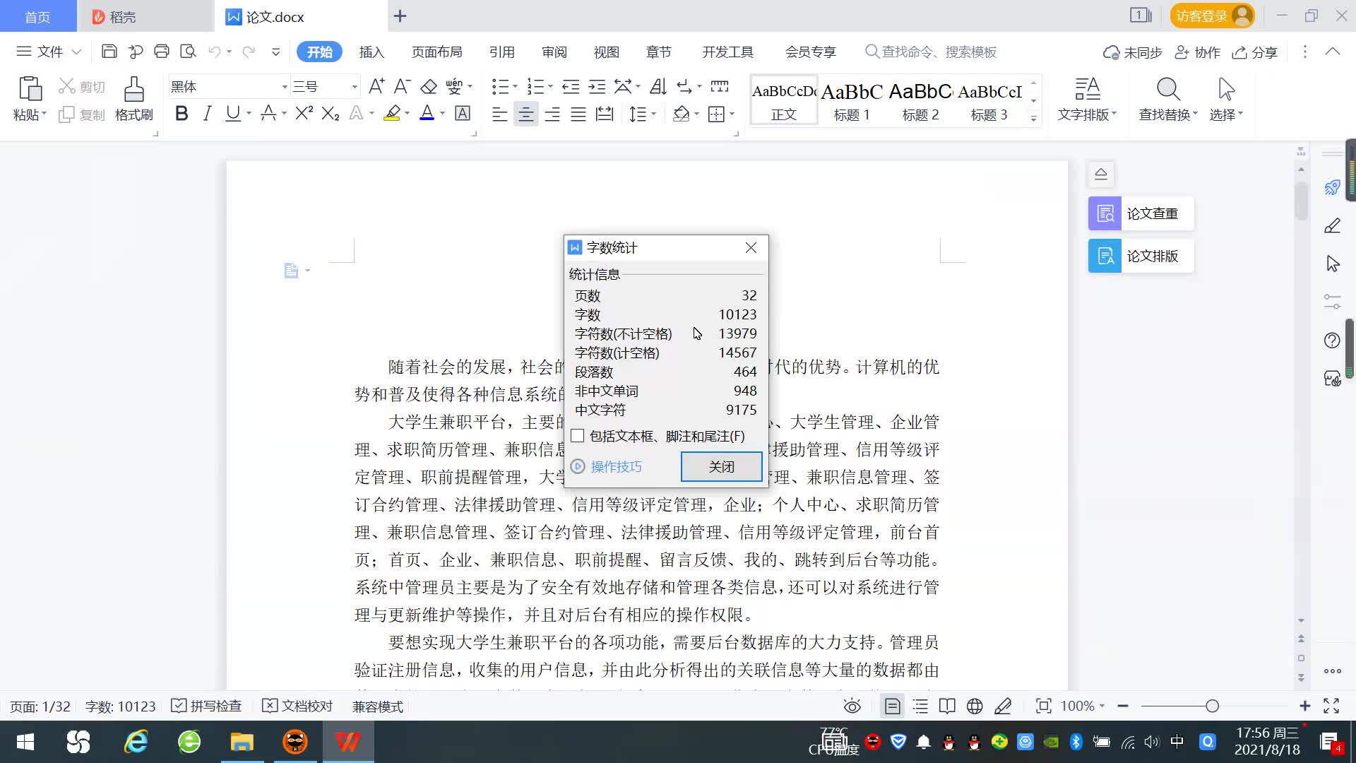The image size is (1356, 763).
Task: Click the 论文查重 sidebar icon
Action: (1105, 213)
